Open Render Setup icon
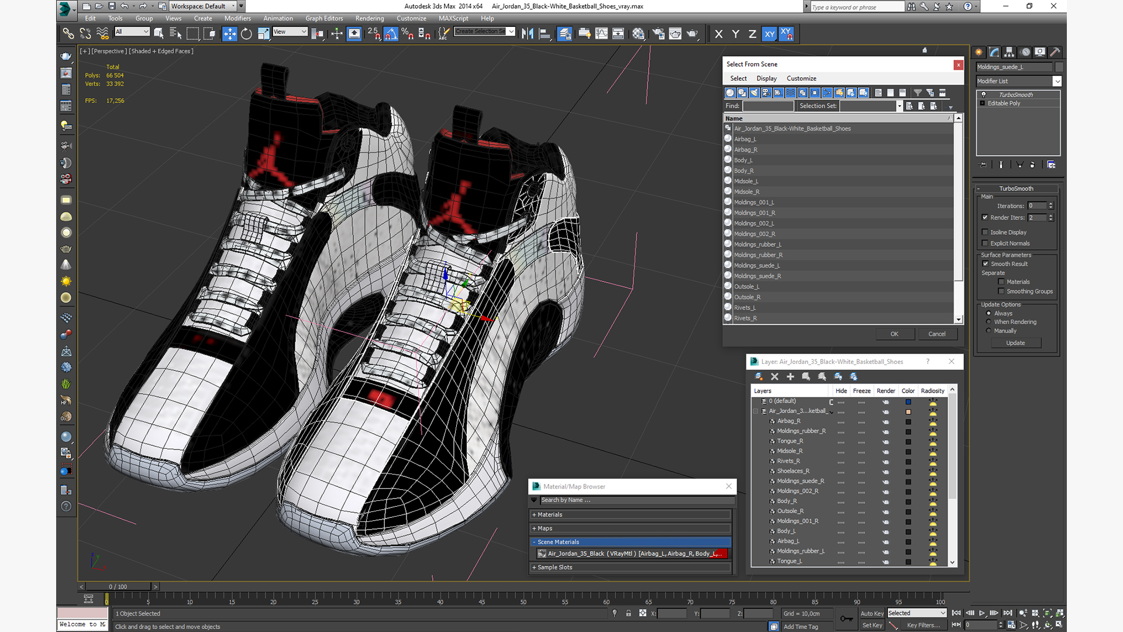 click(658, 34)
